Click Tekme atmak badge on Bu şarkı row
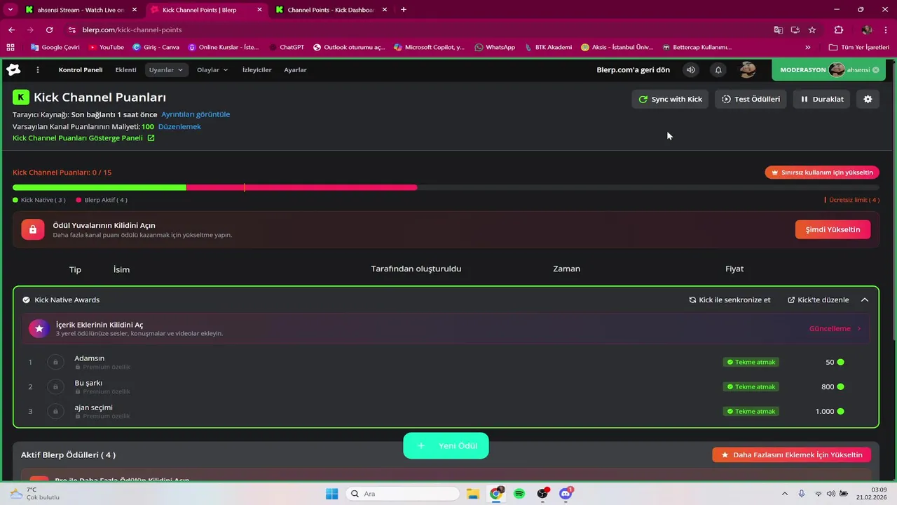The width and height of the screenshot is (897, 505). (x=751, y=386)
